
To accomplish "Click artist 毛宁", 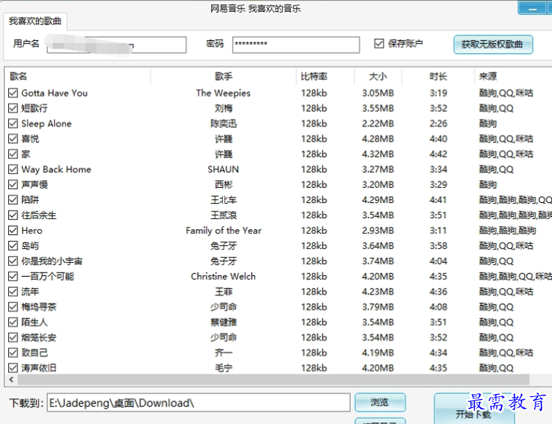I will coord(224,368).
